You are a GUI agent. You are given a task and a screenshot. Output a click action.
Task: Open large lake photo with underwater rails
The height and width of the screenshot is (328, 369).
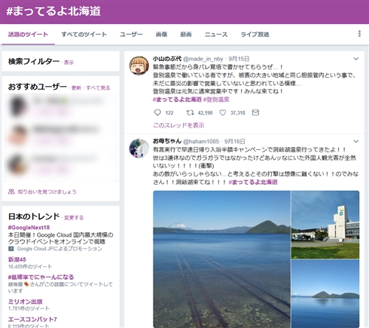(221, 259)
